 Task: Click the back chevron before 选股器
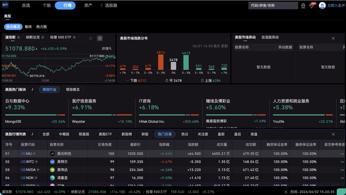coord(101,5)
